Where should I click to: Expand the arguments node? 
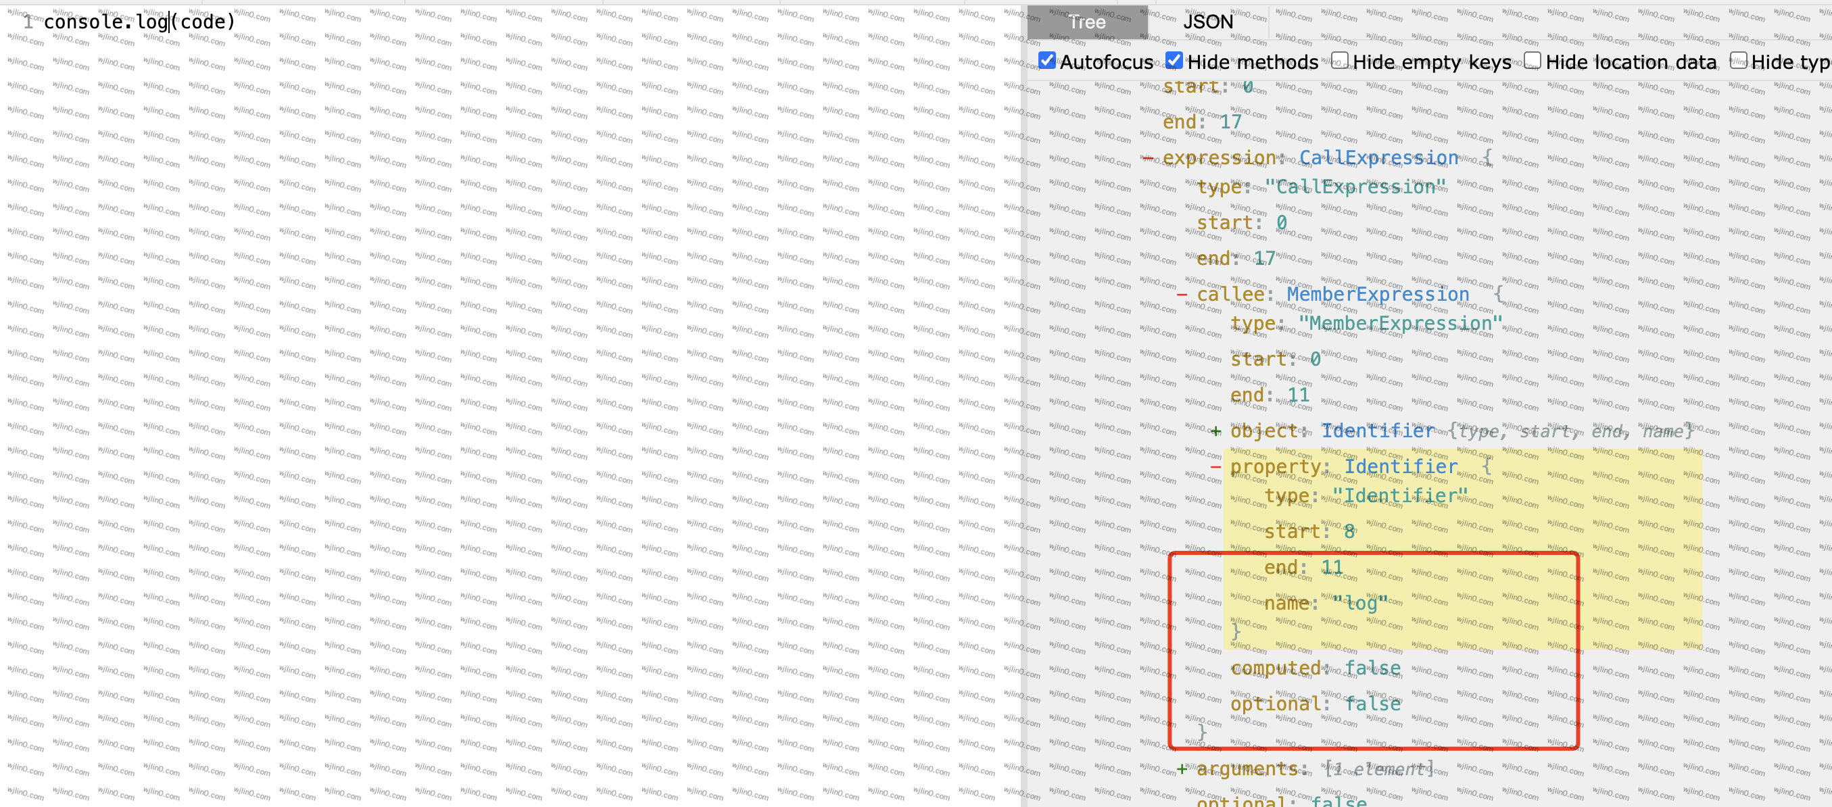pyautogui.click(x=1182, y=768)
